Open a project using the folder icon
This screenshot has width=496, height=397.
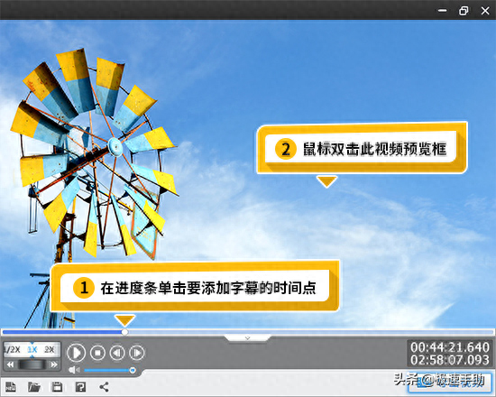coord(34,386)
